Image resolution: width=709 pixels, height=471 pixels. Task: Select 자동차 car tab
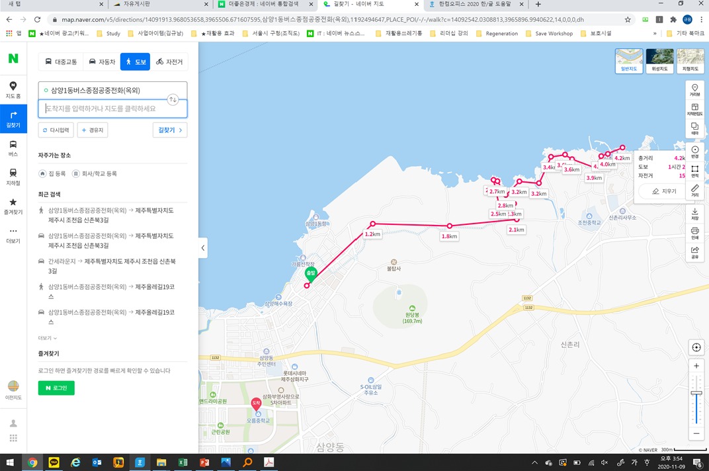[102, 62]
